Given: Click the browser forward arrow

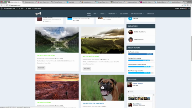Looking at the screenshot, I should click(x=4, y=5).
